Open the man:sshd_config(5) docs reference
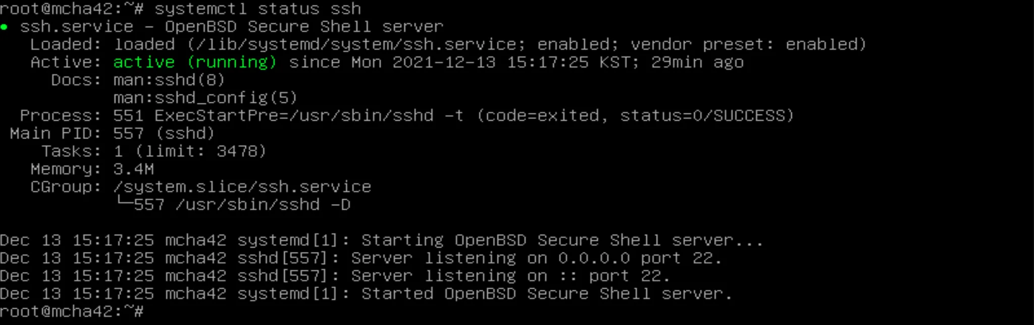Screen dimensions: 1034x325 (x=205, y=98)
